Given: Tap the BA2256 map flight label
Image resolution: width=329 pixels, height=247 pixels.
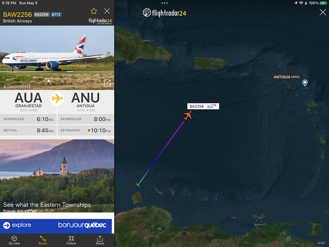Looking at the screenshot, I should (203, 106).
